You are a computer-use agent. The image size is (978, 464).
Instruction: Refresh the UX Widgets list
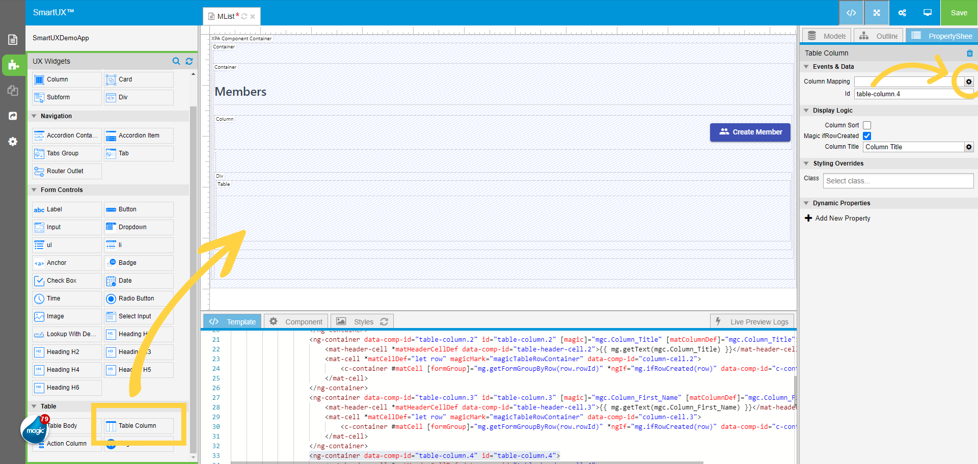point(189,61)
